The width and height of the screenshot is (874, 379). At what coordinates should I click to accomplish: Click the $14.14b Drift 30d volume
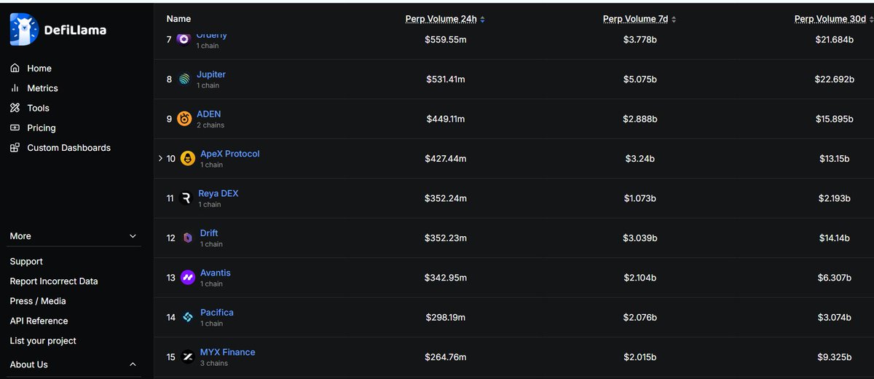pyautogui.click(x=835, y=238)
